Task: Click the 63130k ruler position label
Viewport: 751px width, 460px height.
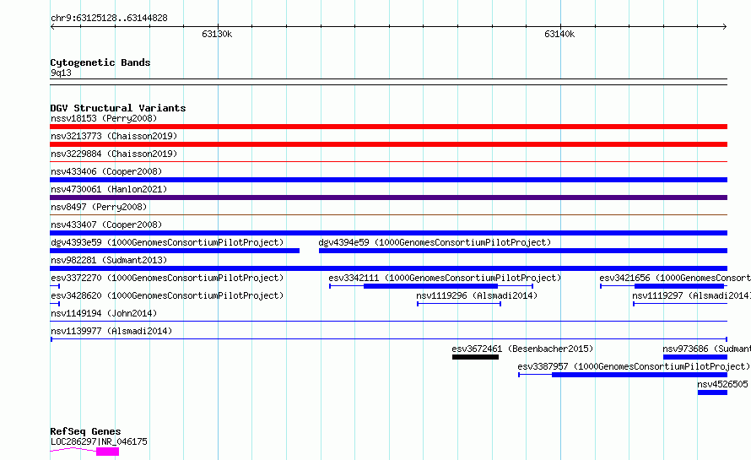Action: click(x=217, y=34)
